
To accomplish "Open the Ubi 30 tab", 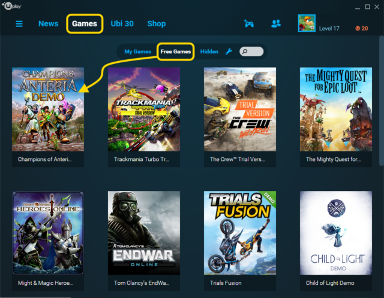I will pos(122,24).
